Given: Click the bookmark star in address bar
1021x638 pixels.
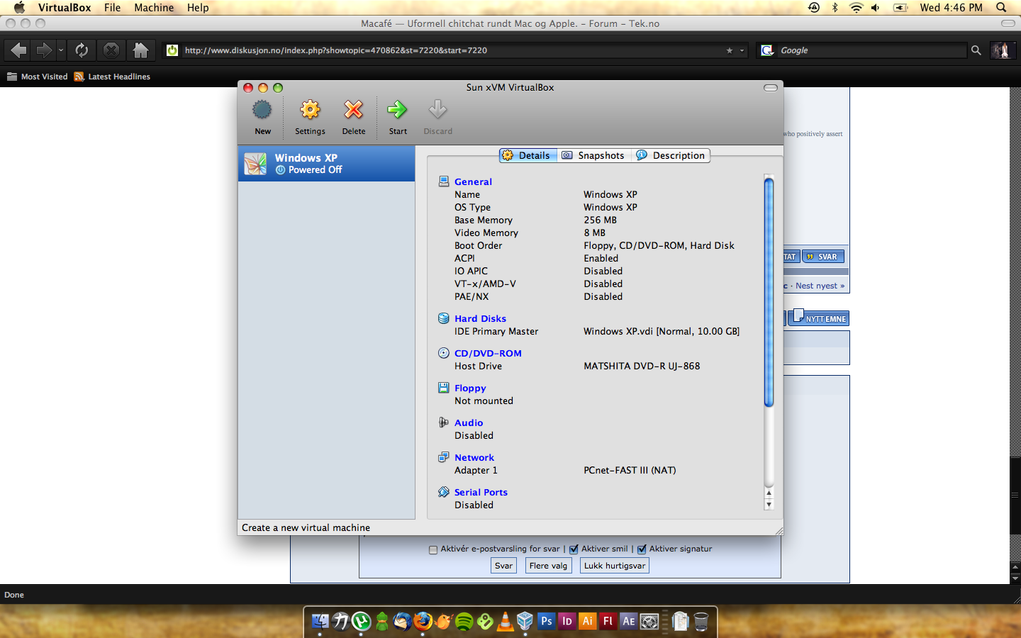Looking at the screenshot, I should (730, 50).
